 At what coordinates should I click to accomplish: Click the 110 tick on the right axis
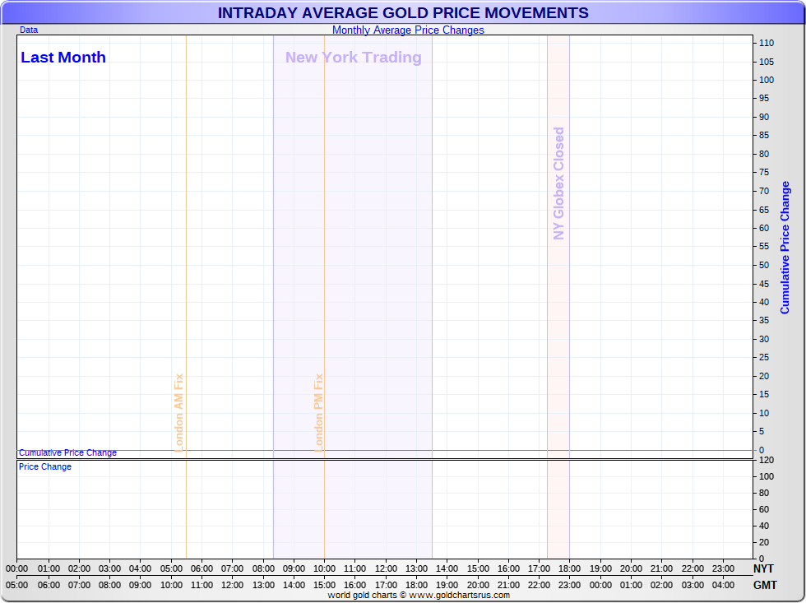[x=766, y=43]
